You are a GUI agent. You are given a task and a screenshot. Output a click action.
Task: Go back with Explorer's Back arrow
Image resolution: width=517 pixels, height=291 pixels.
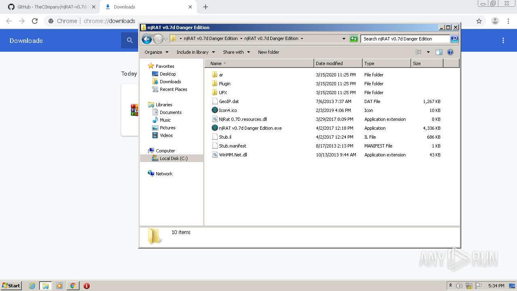[x=147, y=39]
